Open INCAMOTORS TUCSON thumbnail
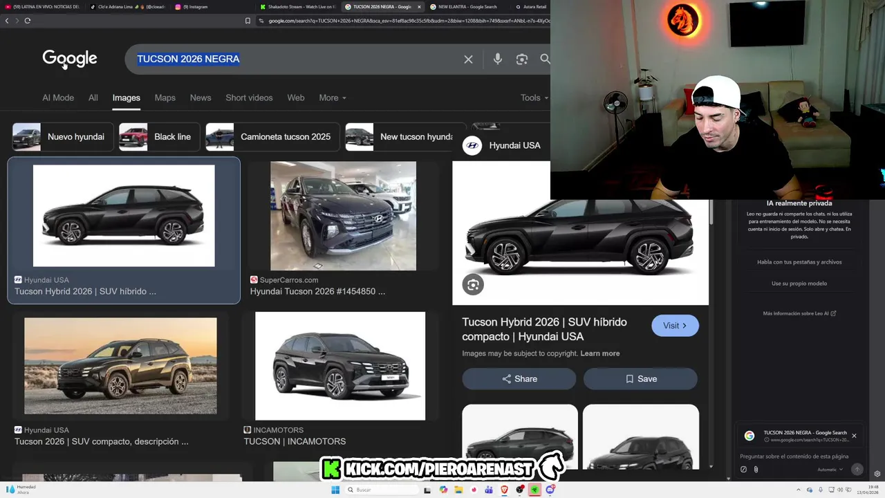Screen dimensions: 885x498 coord(340,366)
